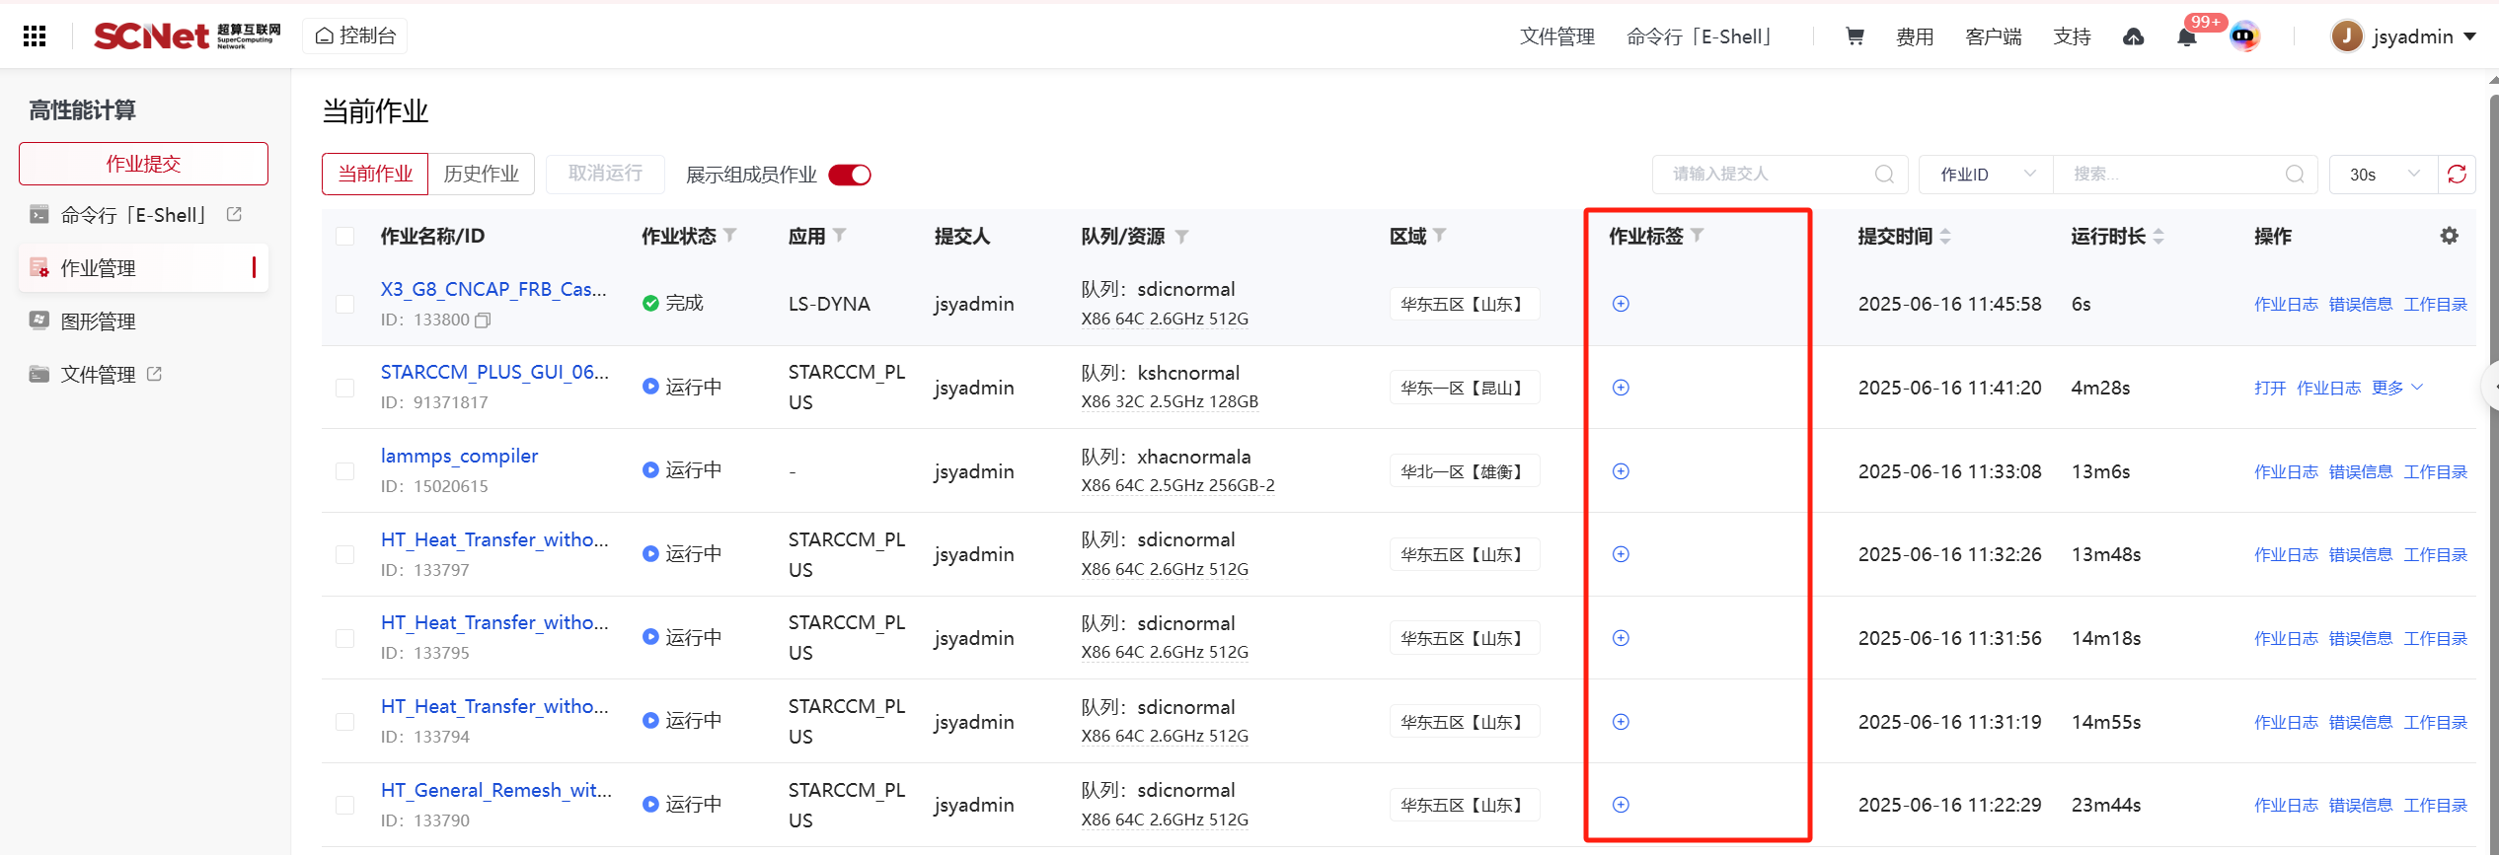Click the red refresh icon
2499x855 pixels.
(2457, 175)
